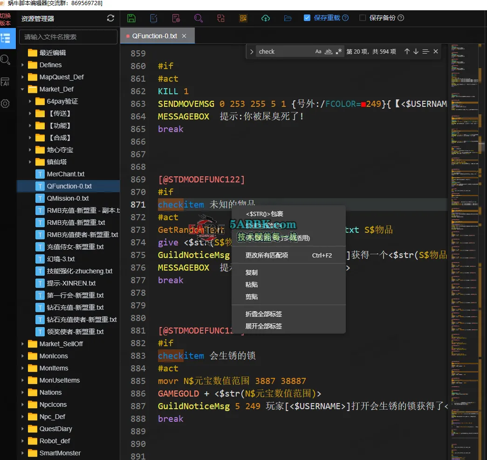Toggle regex mode in find box
This screenshot has width=487, height=460.
pos(338,51)
